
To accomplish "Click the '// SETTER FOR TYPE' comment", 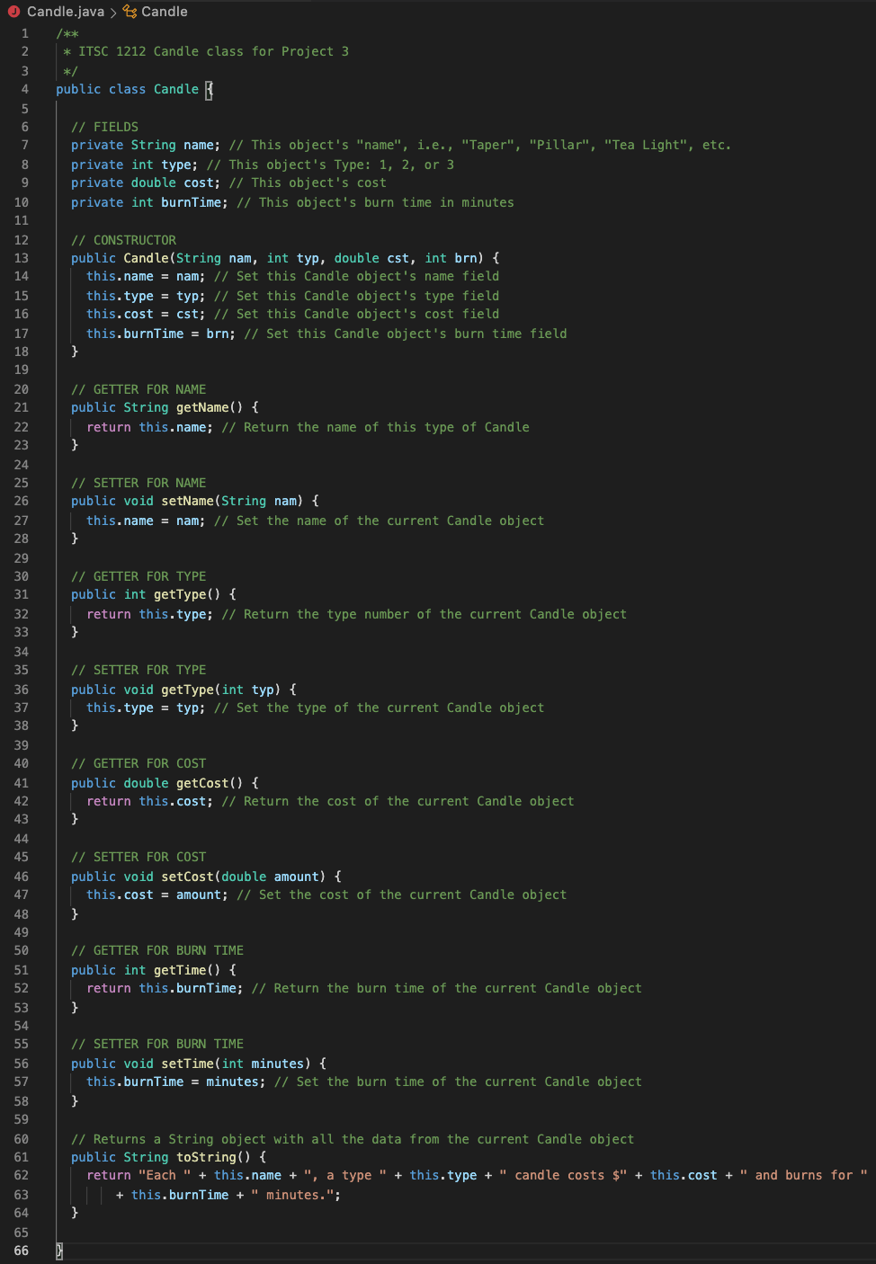I will 139,670.
